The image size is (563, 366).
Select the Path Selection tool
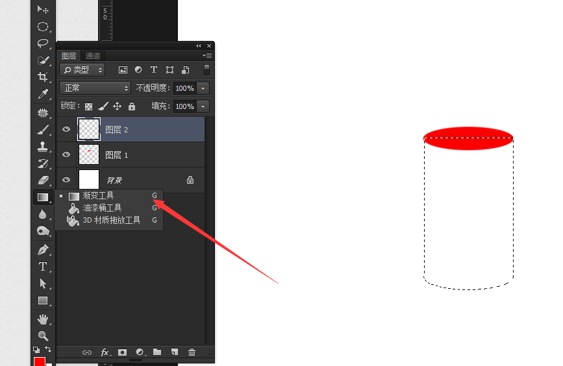43,284
